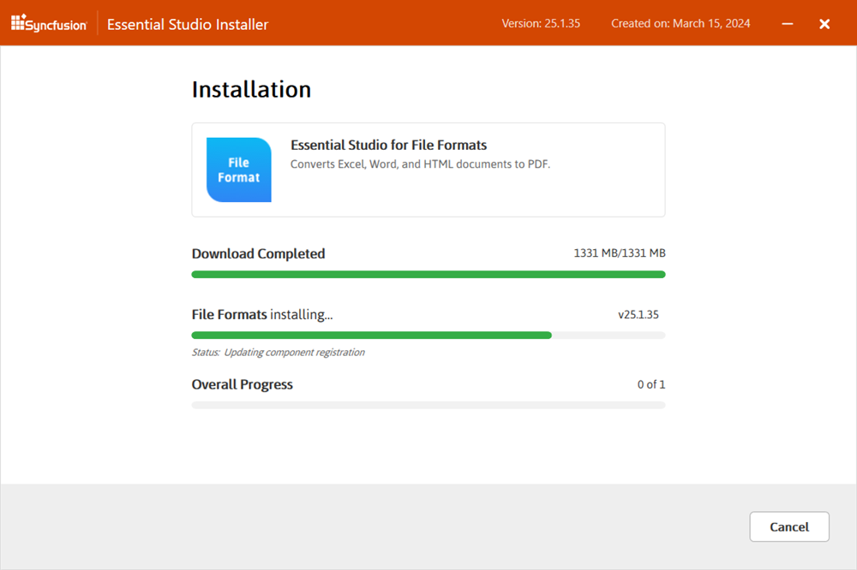
Task: Click the Created on: March 15, 2024 text
Action: pyautogui.click(x=680, y=24)
